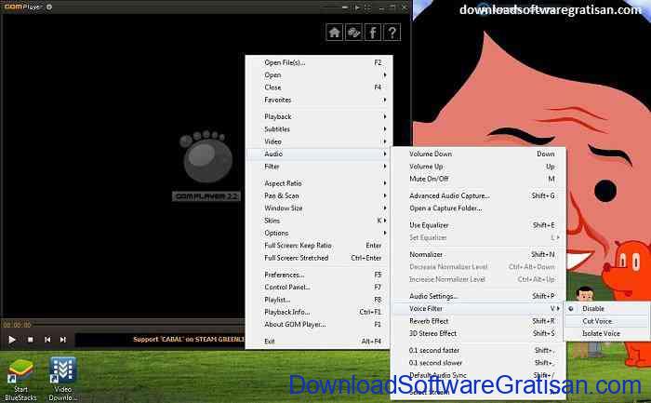Expand the Skins submenu
651x403 pixels.
[318, 221]
